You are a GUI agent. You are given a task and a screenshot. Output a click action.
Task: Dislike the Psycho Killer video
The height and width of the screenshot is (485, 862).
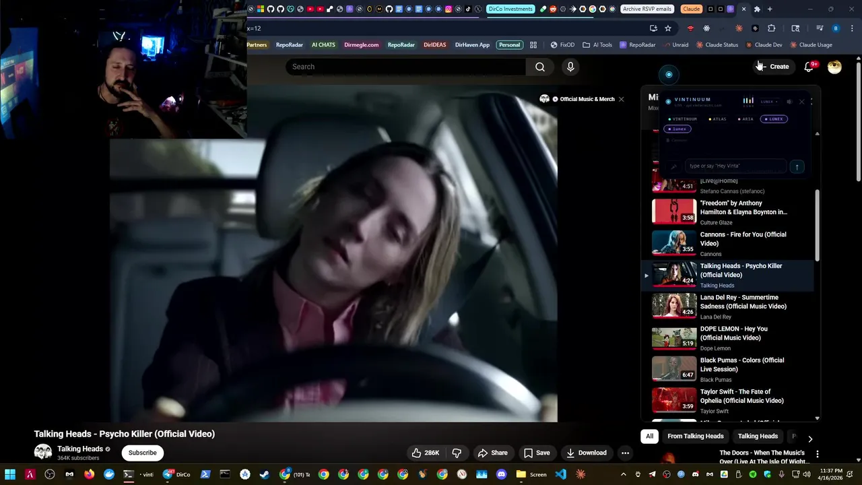tap(457, 453)
